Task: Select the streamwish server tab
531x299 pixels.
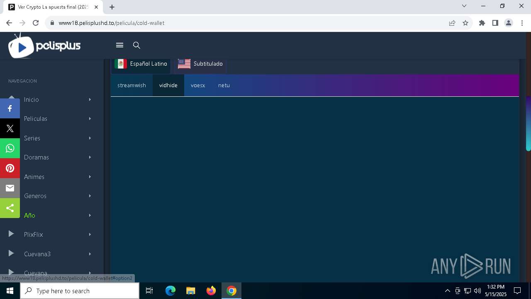Action: pyautogui.click(x=132, y=85)
